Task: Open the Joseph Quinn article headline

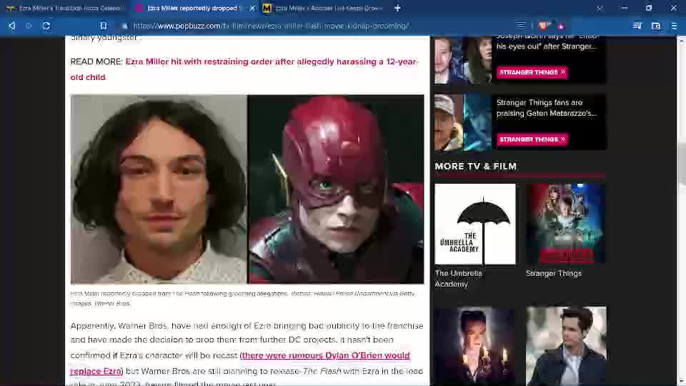Action: (547, 41)
